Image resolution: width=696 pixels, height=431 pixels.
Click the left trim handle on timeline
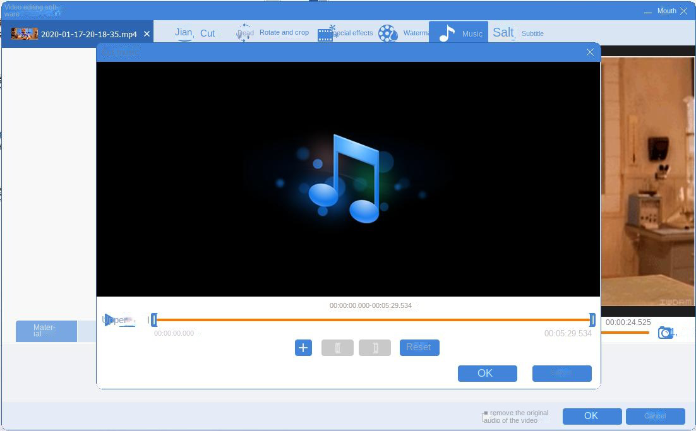153,320
